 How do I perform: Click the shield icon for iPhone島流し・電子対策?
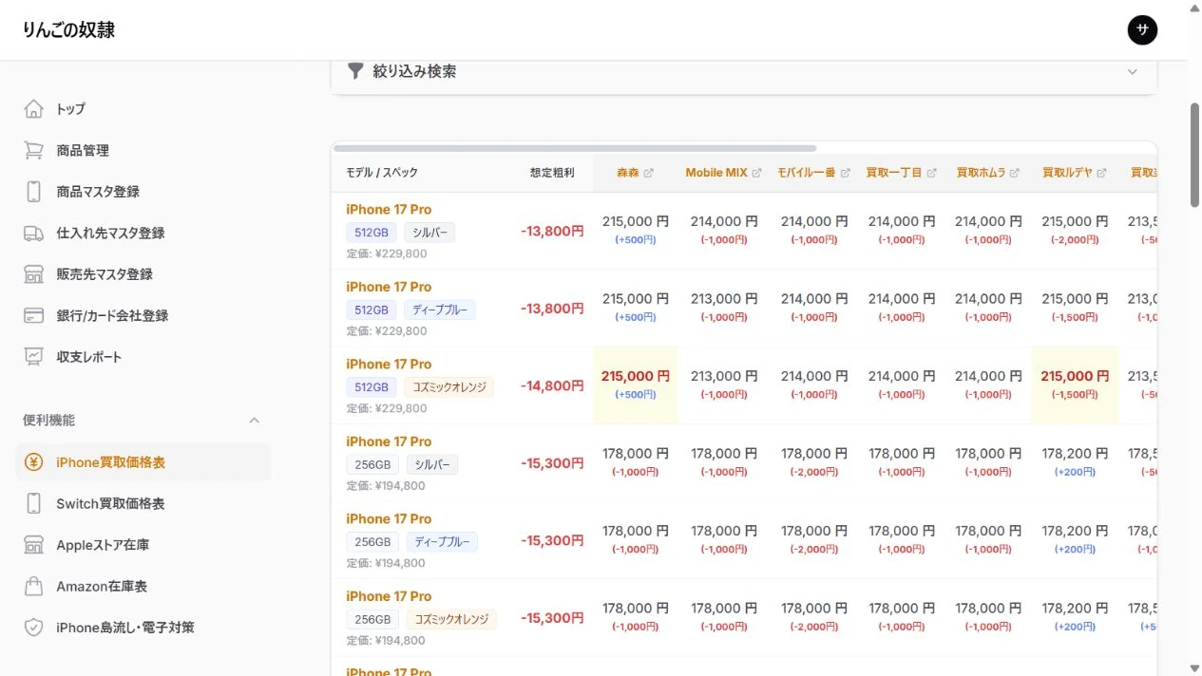[x=34, y=628]
